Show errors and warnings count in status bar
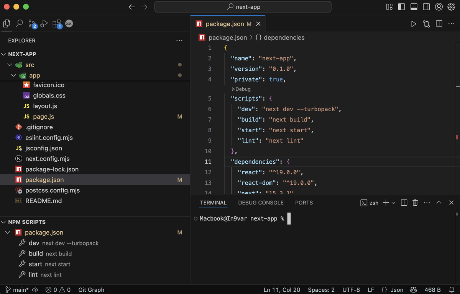Viewport: 460px width, 294px height. click(58, 290)
